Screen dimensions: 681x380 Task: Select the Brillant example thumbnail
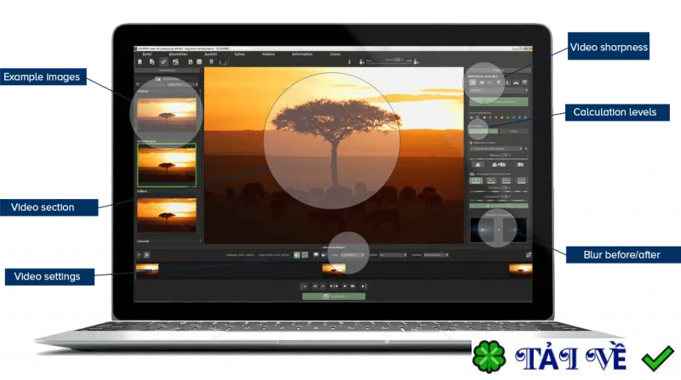tap(167, 215)
